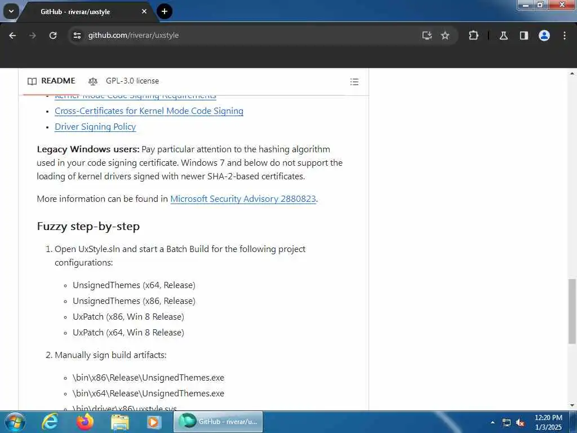Open Windows Media Player from taskbar
This screenshot has height=433, width=577.
[154, 422]
